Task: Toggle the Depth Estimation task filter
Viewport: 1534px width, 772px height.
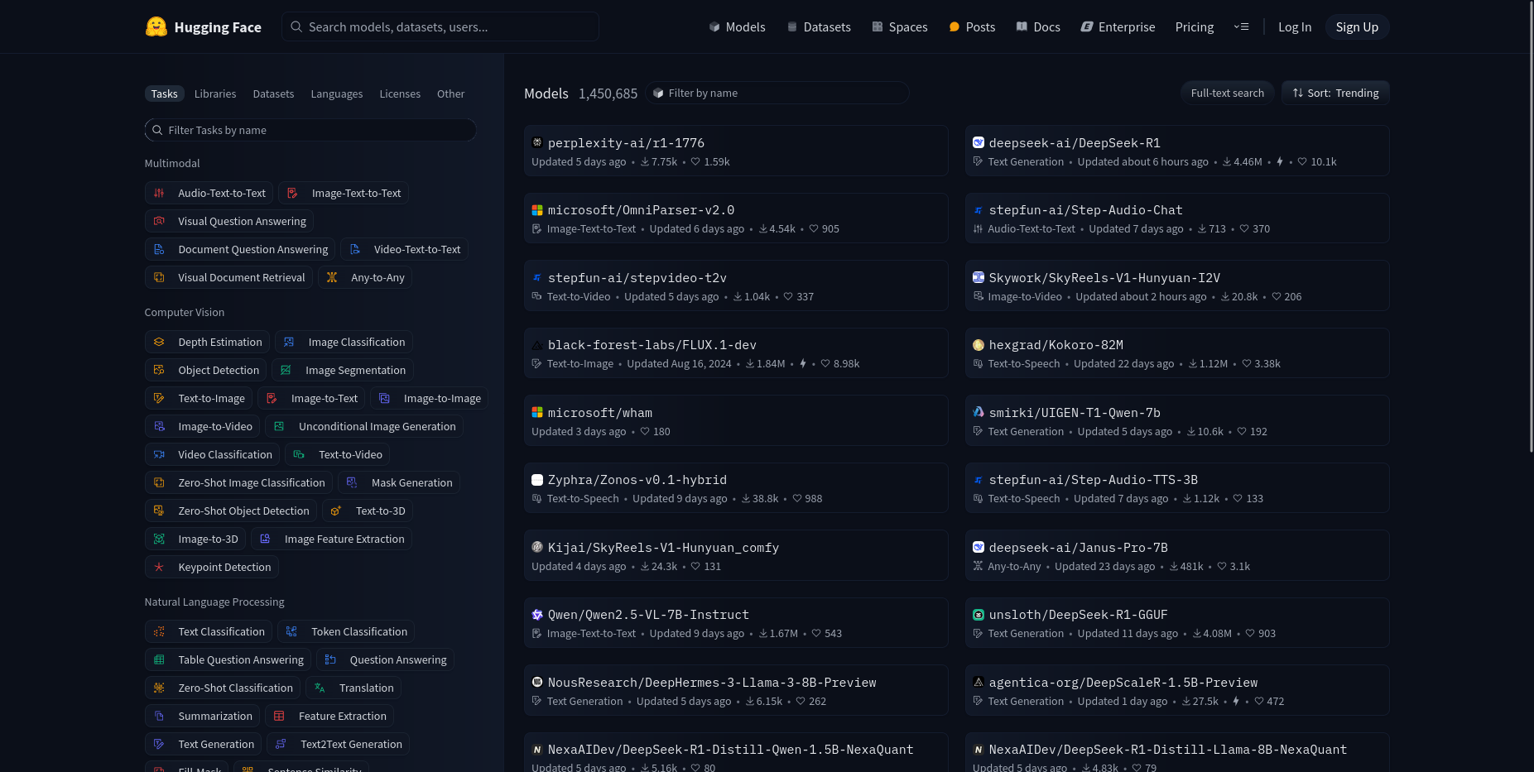Action: [x=207, y=342]
